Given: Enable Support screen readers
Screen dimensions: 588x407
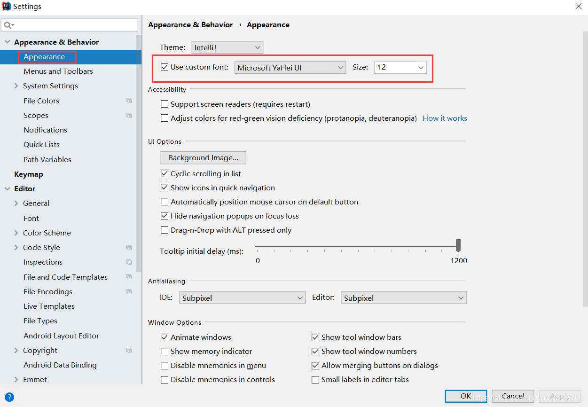Looking at the screenshot, I should coord(165,104).
